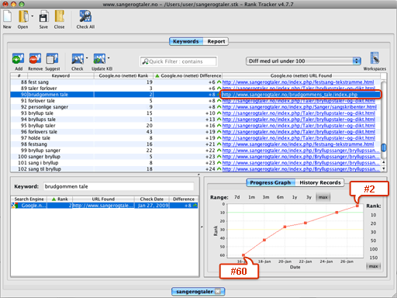Screen dimensions: 397x298
Task: Switch to the Report tab
Action: pos(216,41)
